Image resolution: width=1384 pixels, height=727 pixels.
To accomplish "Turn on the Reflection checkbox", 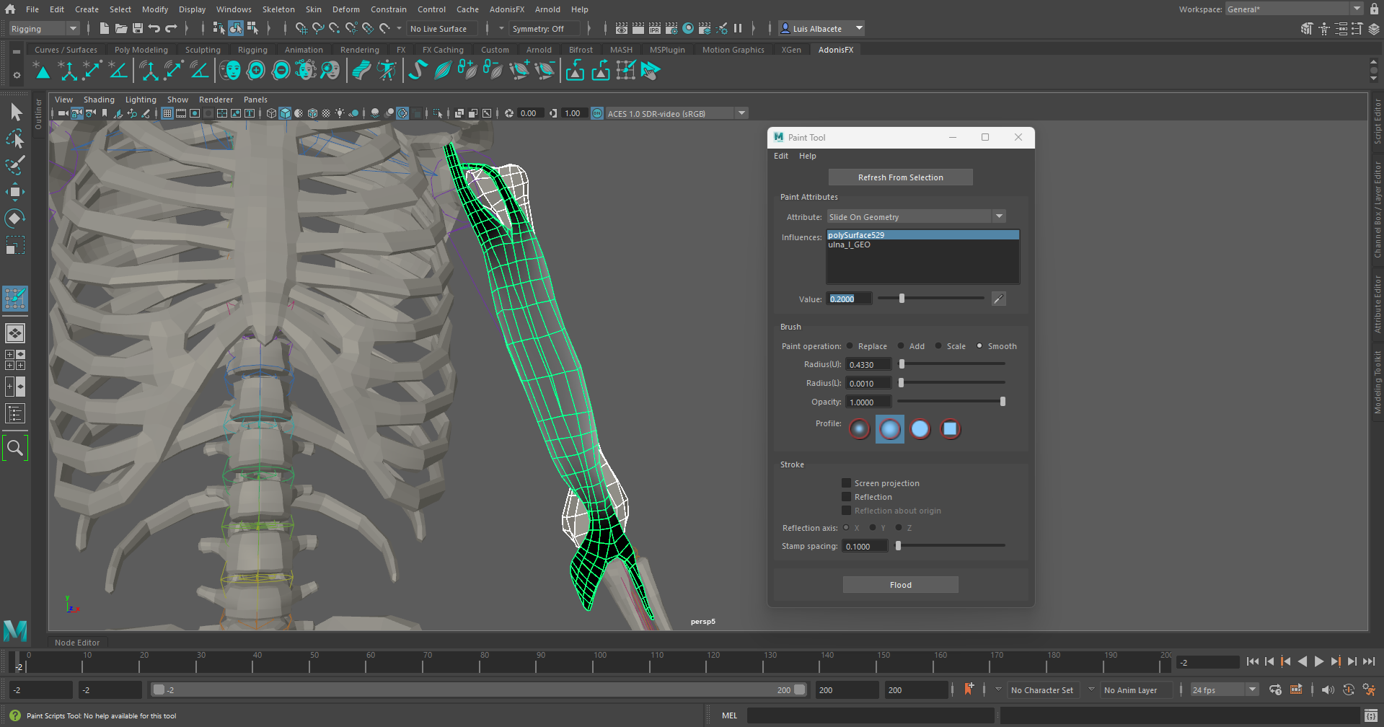I will pos(847,497).
